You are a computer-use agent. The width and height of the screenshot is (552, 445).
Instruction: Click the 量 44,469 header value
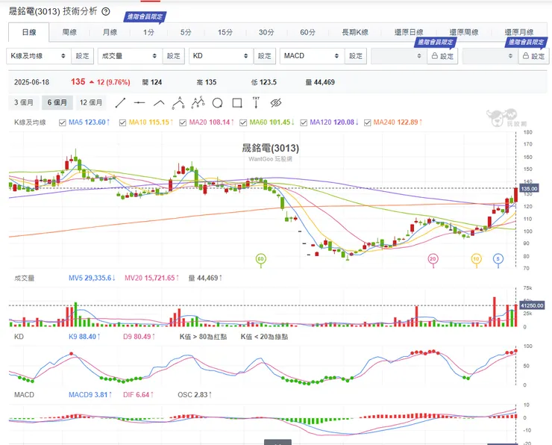pos(320,82)
